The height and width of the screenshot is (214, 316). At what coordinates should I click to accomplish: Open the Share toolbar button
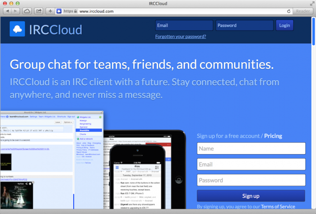pos(39,11)
